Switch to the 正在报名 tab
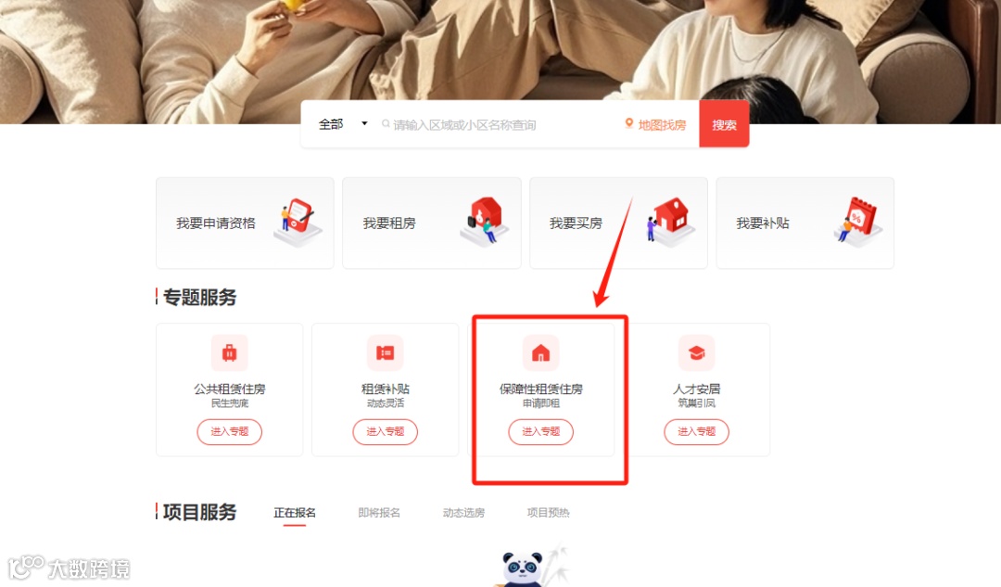The width and height of the screenshot is (1001, 587). 295,513
